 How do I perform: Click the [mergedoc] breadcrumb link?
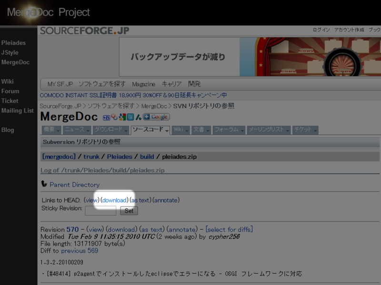pyautogui.click(x=59, y=157)
